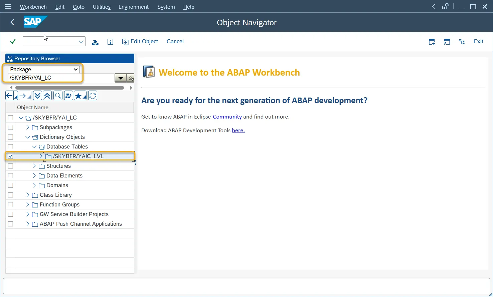This screenshot has height=297, width=493.
Task: Create new GUI window with star icon
Action: pyautogui.click(x=432, y=42)
